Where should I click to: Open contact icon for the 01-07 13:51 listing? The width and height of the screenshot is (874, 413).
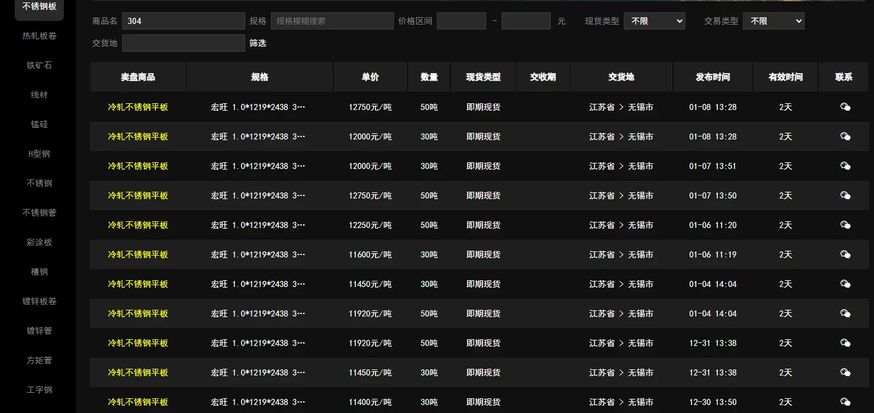[x=845, y=166]
